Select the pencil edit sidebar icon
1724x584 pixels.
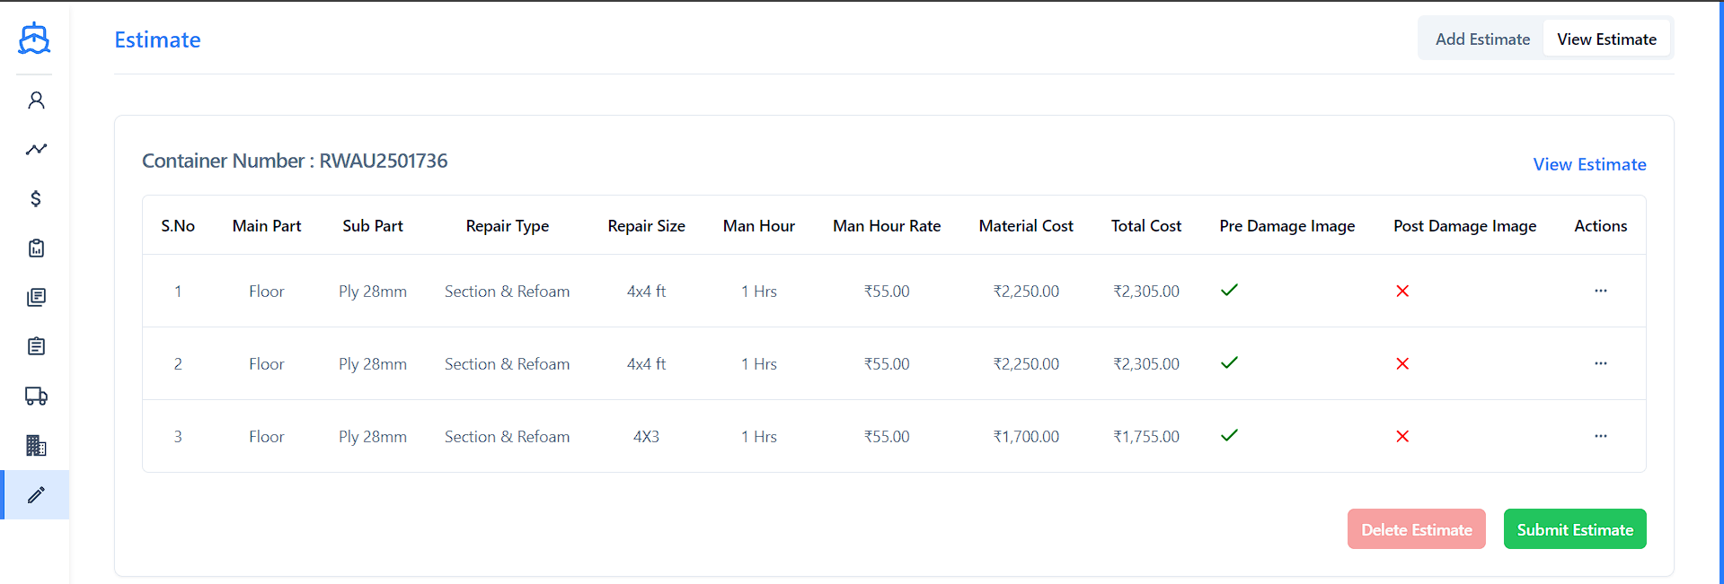(36, 495)
